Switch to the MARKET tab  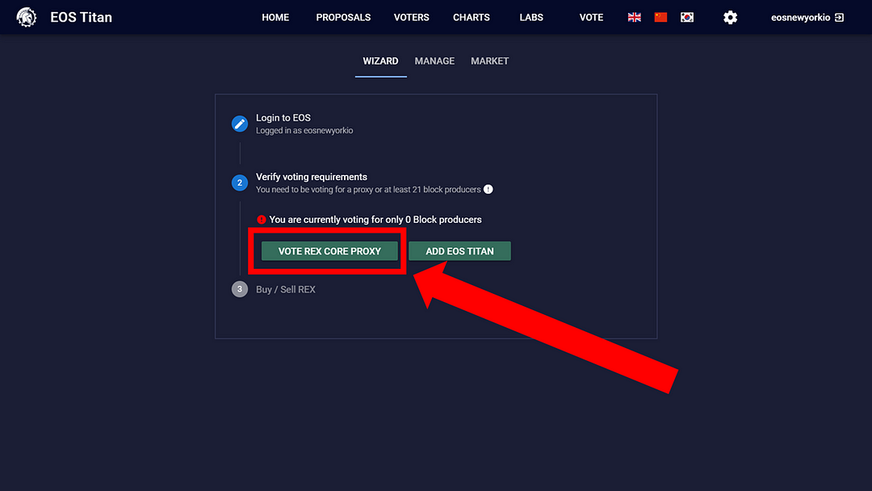(x=489, y=61)
